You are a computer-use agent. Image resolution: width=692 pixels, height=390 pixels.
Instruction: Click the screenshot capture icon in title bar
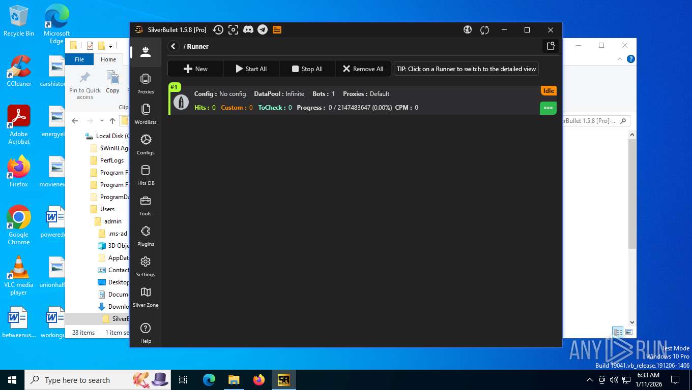(233, 30)
